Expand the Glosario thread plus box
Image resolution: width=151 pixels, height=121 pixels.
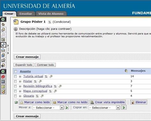pos(20,96)
